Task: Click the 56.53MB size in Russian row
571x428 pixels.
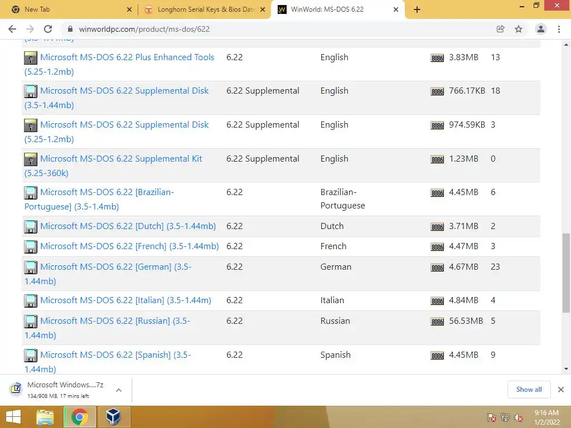Action: point(466,320)
